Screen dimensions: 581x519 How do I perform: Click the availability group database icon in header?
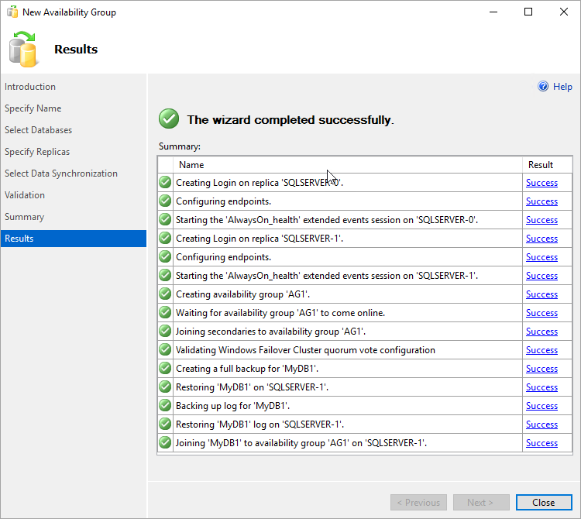pos(23,49)
